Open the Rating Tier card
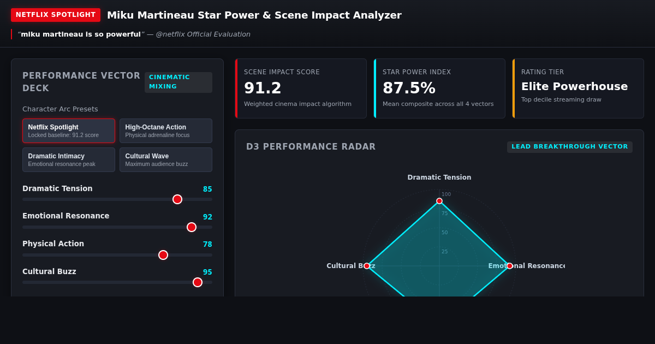 (x=578, y=88)
